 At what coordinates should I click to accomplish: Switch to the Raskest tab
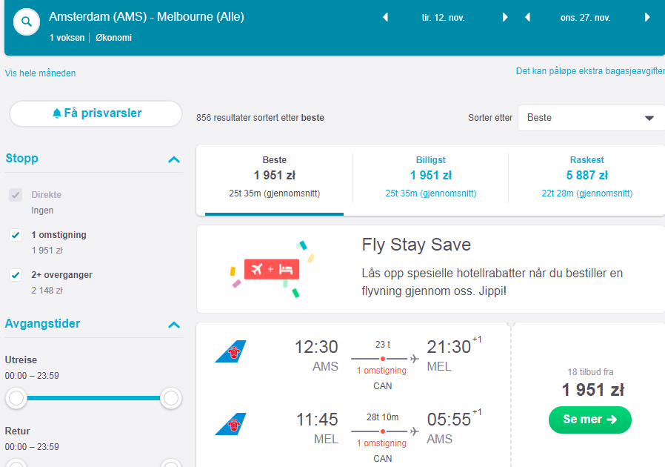coord(587,177)
